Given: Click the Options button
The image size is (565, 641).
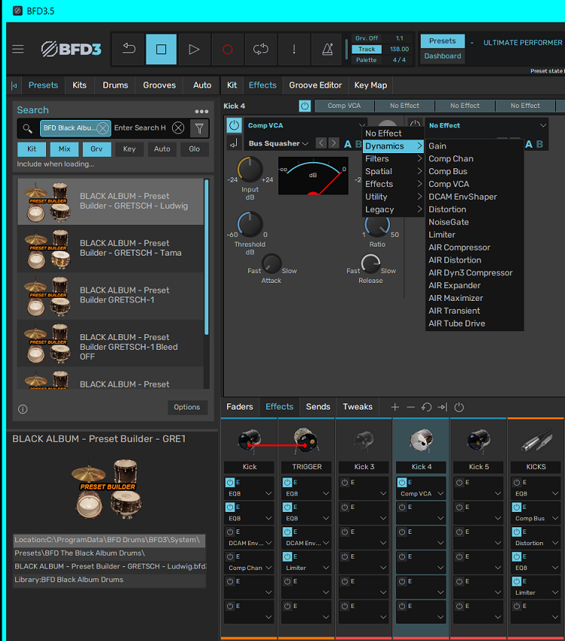Looking at the screenshot, I should 186,407.
